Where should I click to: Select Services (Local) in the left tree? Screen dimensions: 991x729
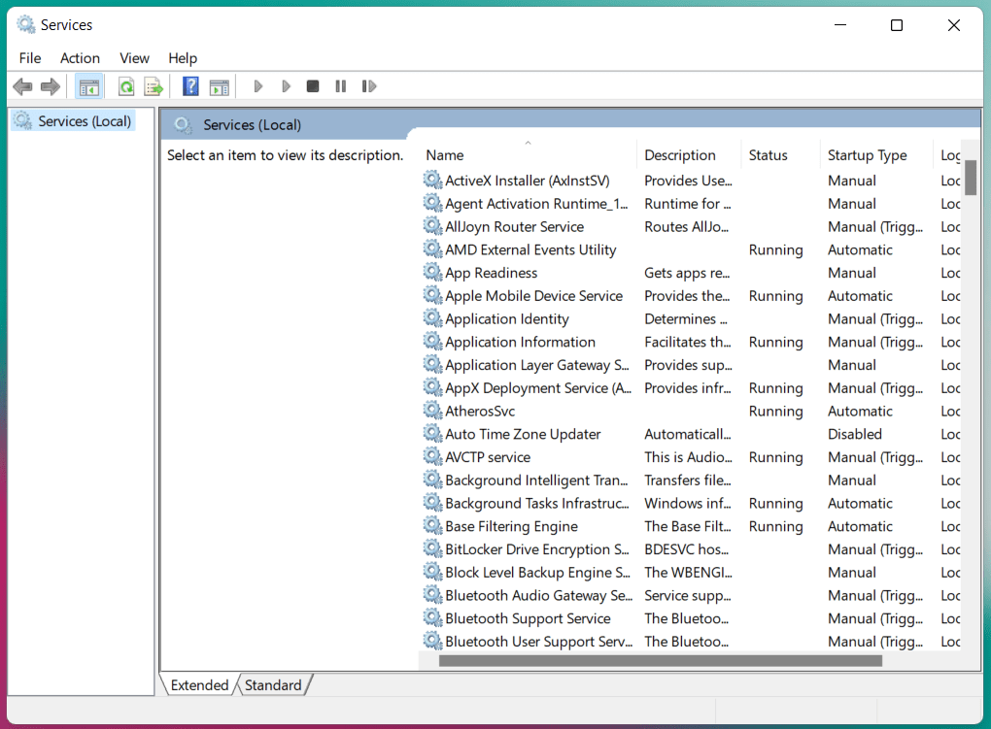point(85,121)
